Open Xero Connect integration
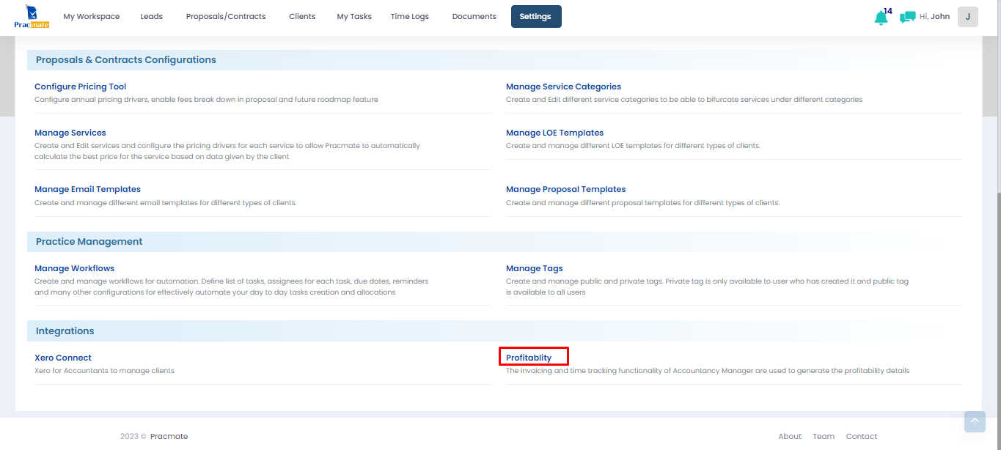Viewport: 1001px width, 450px height. pyautogui.click(x=63, y=358)
